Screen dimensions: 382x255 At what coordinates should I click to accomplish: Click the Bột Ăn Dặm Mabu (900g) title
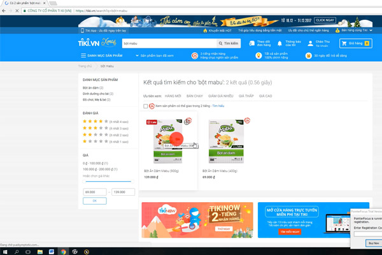point(161,171)
